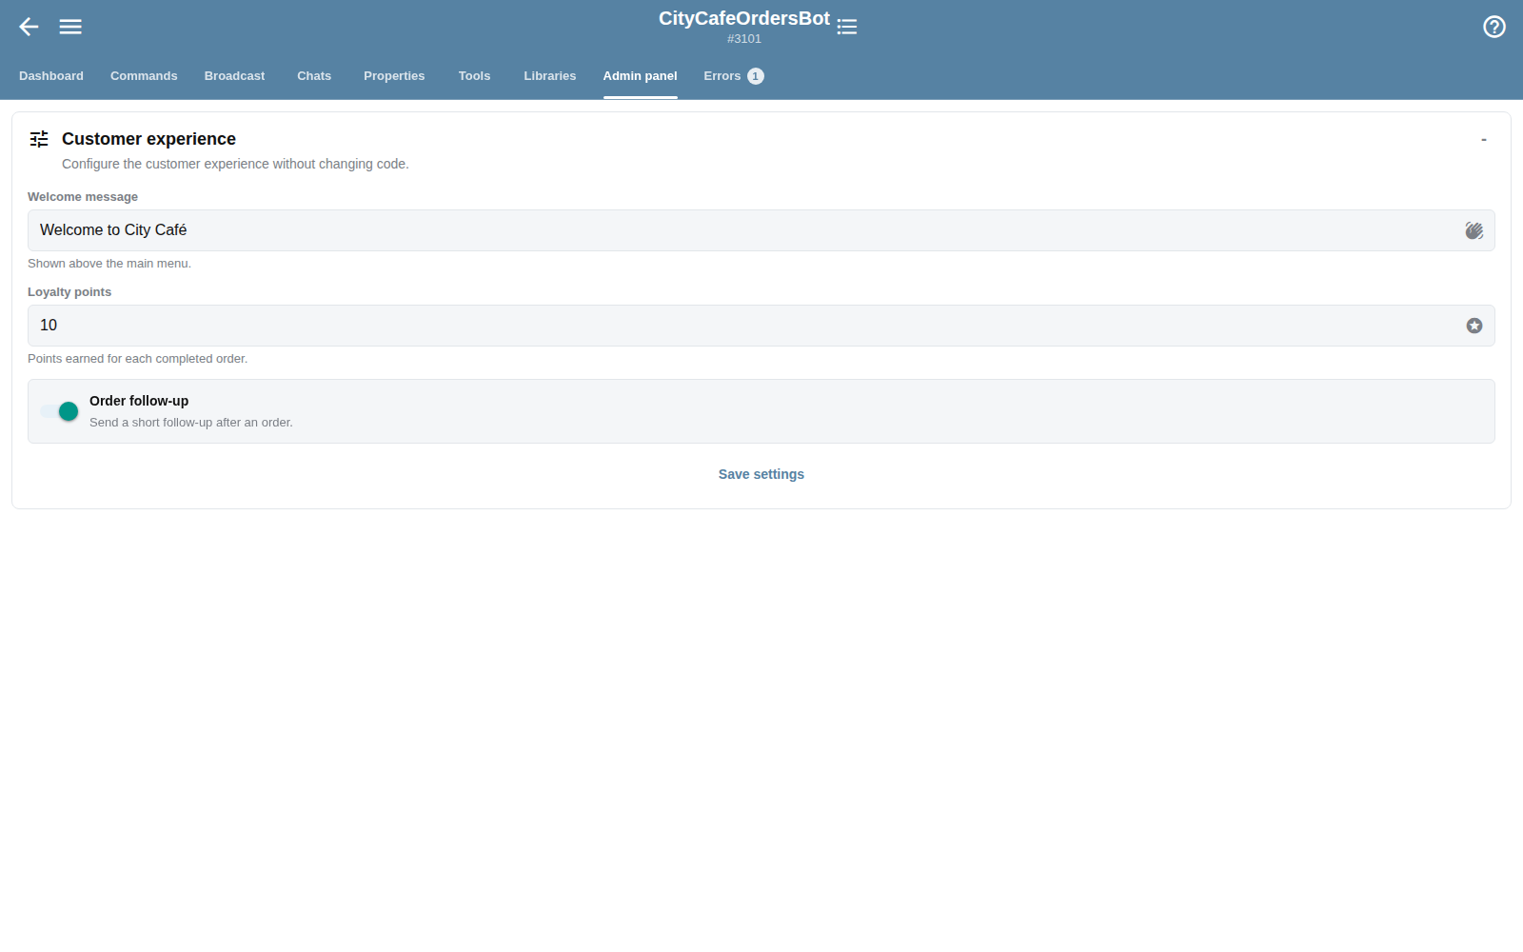Focus the Loyalty points input field
Viewport: 1523px width, 952px height.
click(761, 326)
